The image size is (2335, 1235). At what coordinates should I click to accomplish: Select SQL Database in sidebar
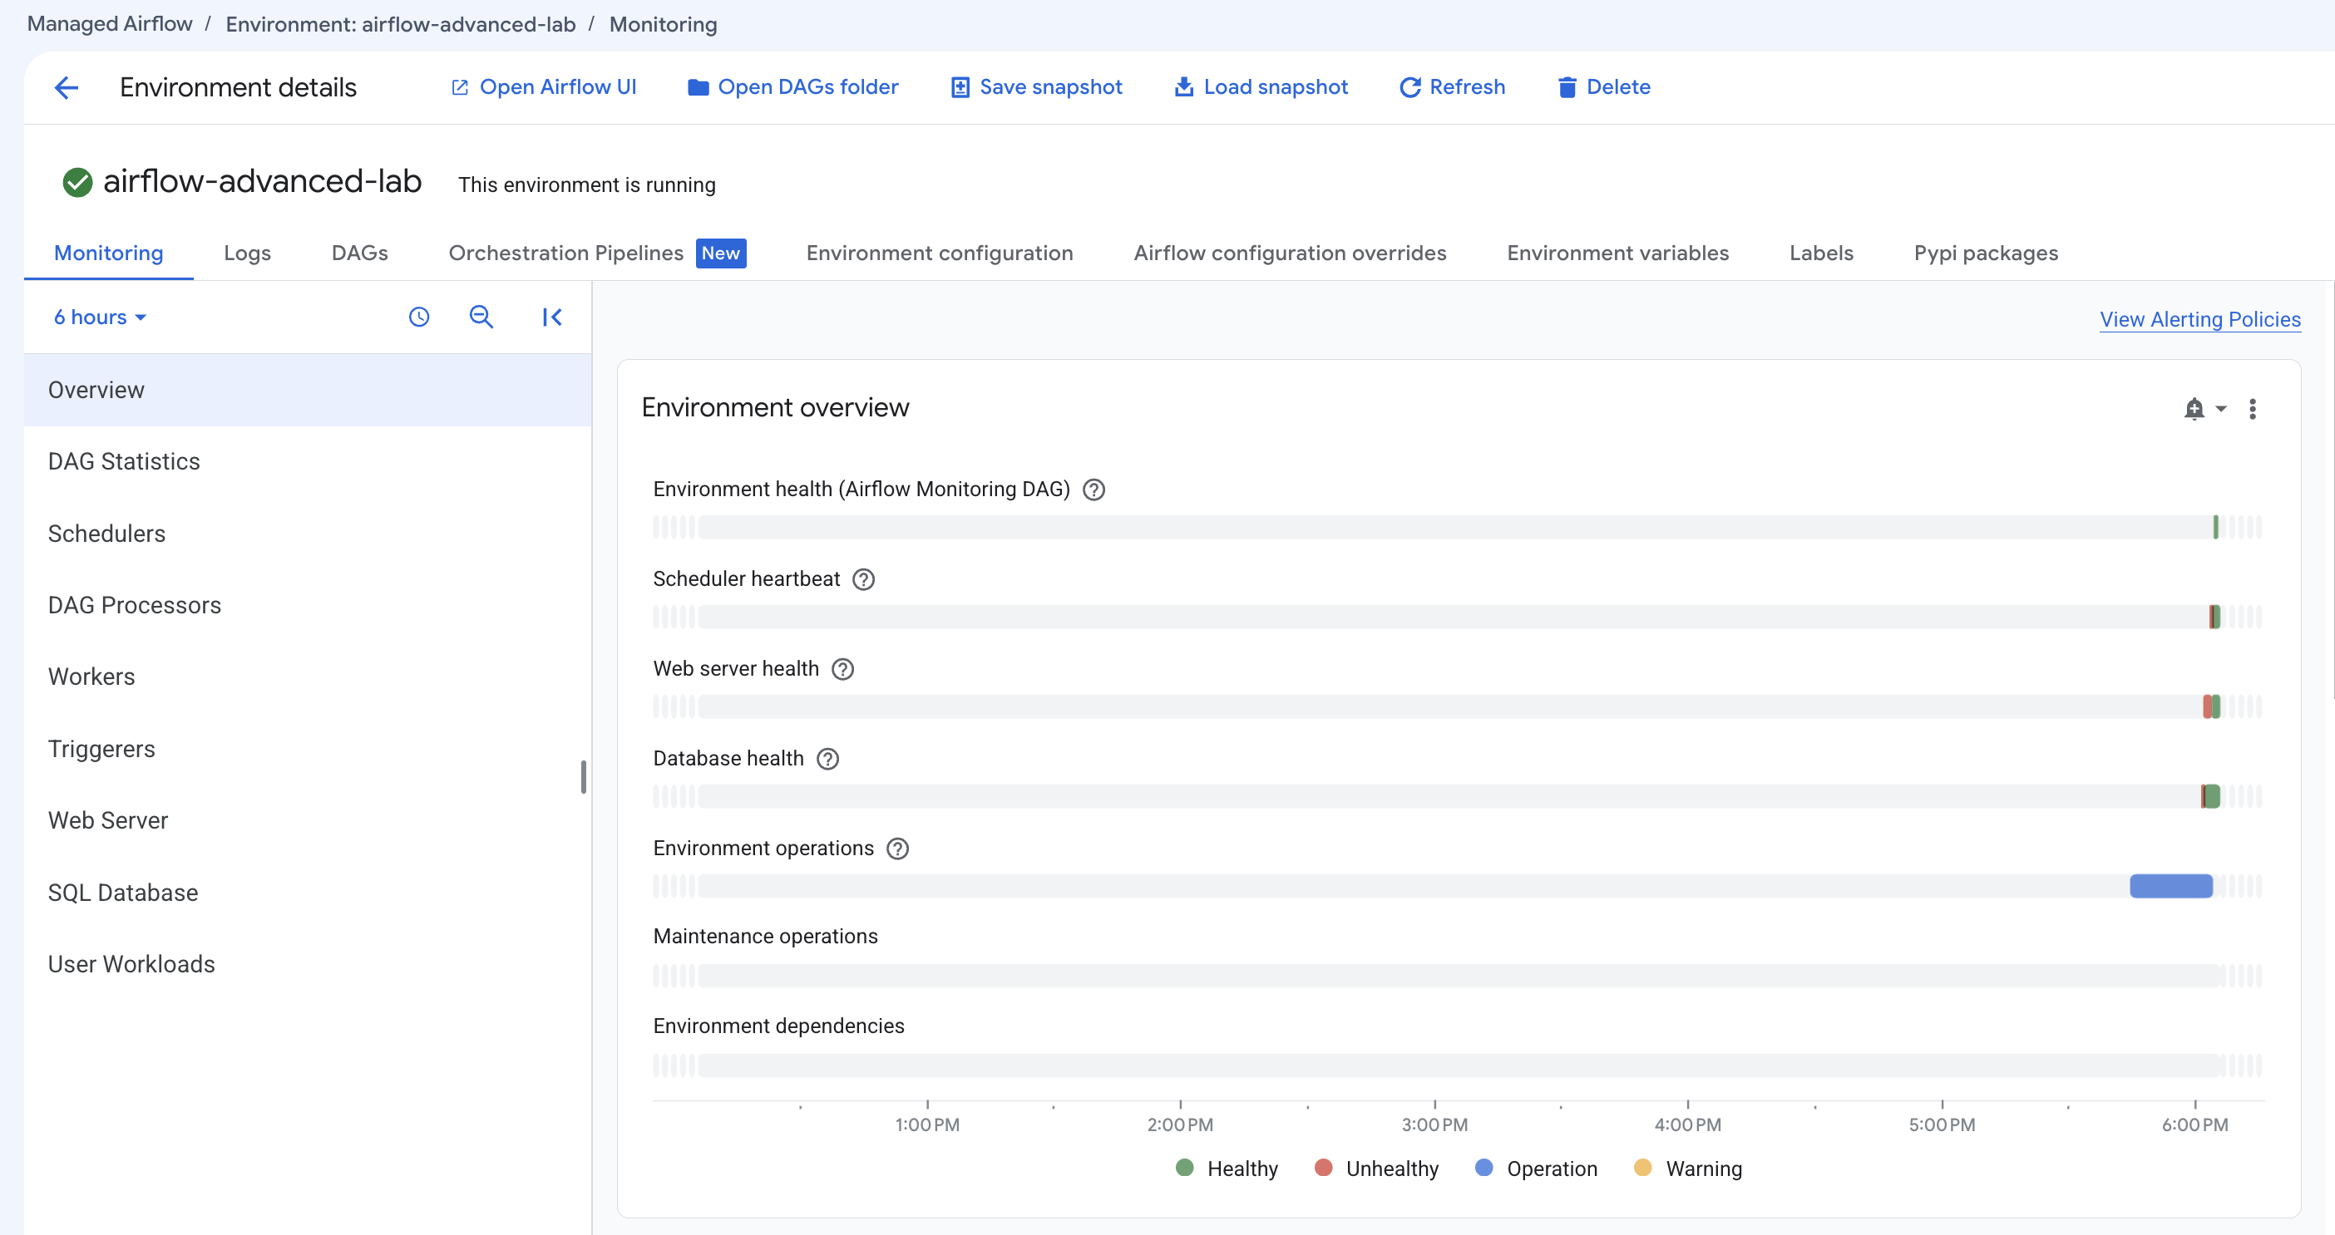coord(308,893)
